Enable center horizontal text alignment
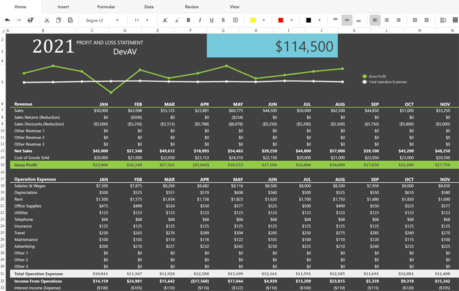 coord(387,20)
